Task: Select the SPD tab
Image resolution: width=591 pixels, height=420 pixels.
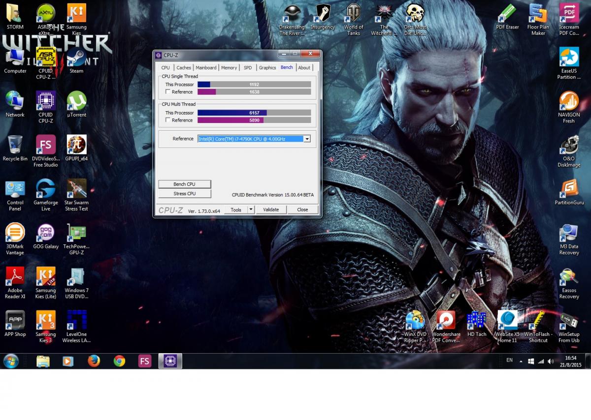Action: click(x=248, y=68)
